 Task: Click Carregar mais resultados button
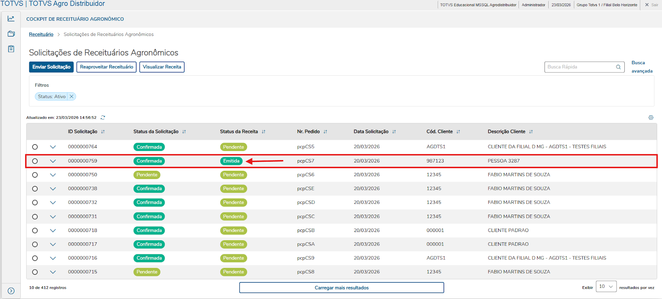(341, 287)
